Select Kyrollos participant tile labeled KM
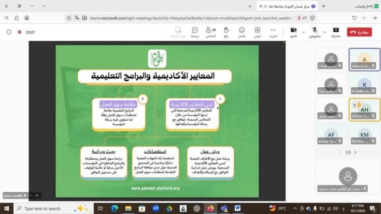381x214 pixels. tap(364, 135)
